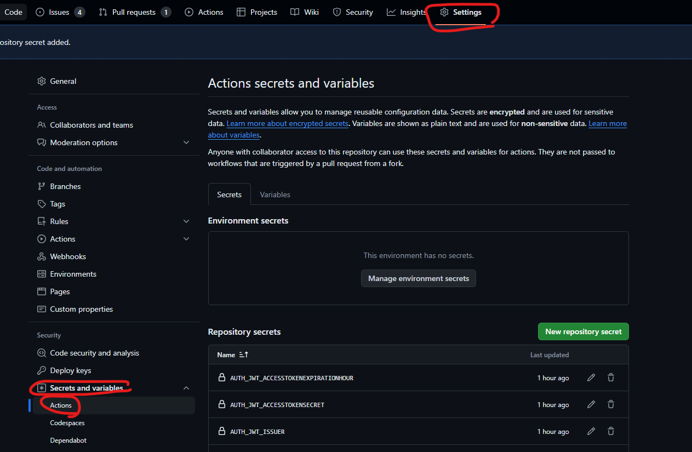Follow Learn more about encrypted secrets link
Image resolution: width=692 pixels, height=452 pixels.
point(288,123)
